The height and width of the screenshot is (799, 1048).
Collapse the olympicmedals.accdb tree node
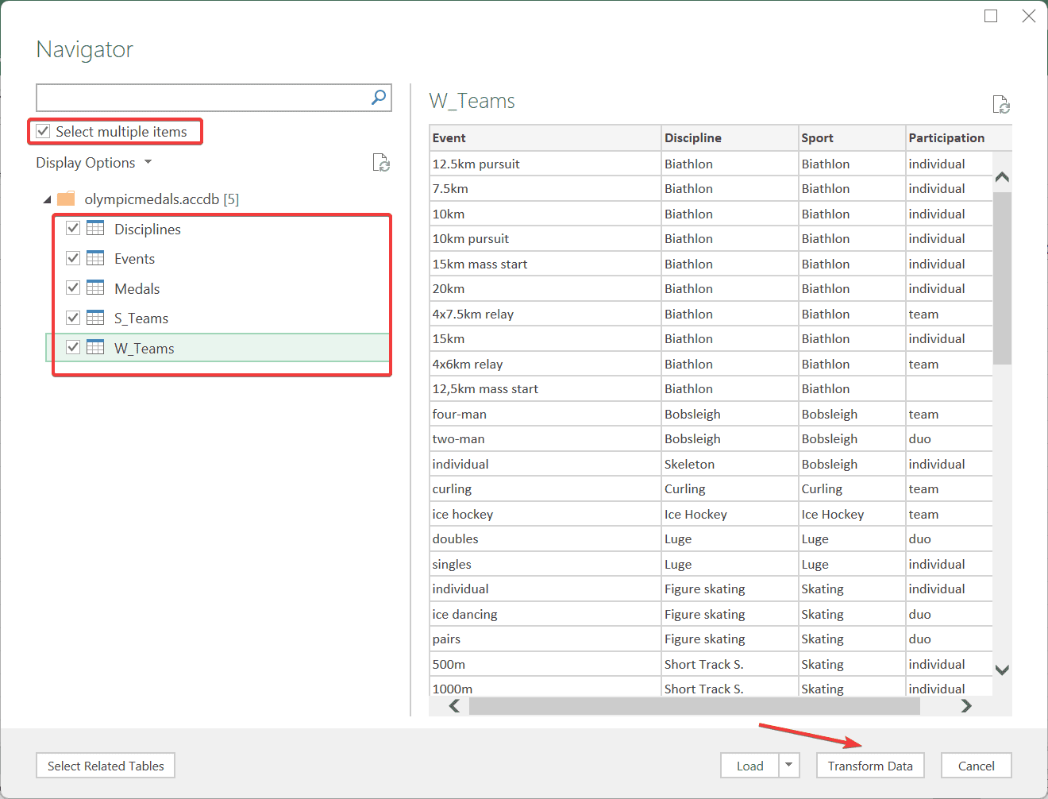pyautogui.click(x=47, y=199)
